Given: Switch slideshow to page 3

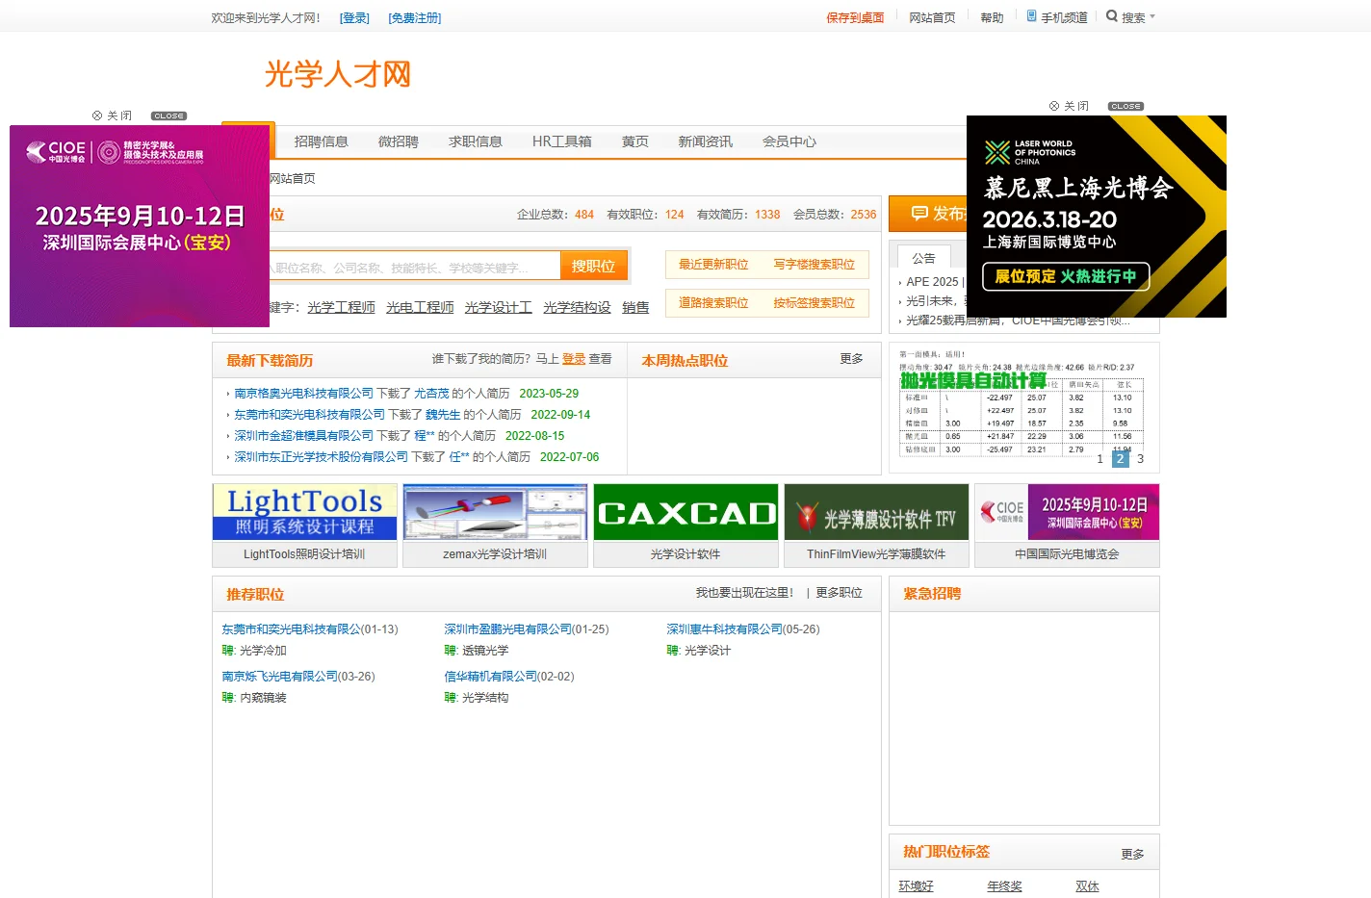Looking at the screenshot, I should pyautogui.click(x=1140, y=459).
